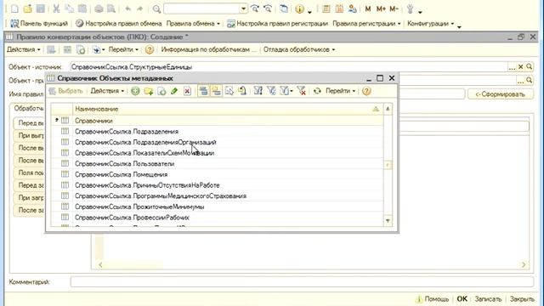Click help icon in metadata objects window
Screen dimensions: 544x306
(366, 91)
